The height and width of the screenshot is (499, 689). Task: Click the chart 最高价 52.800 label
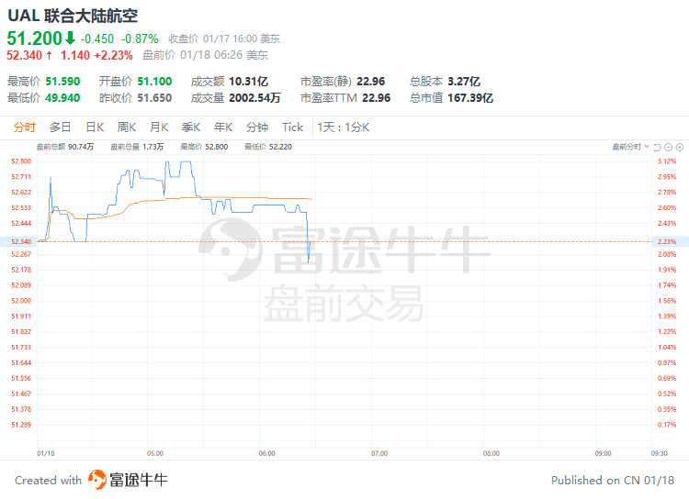pos(204,147)
